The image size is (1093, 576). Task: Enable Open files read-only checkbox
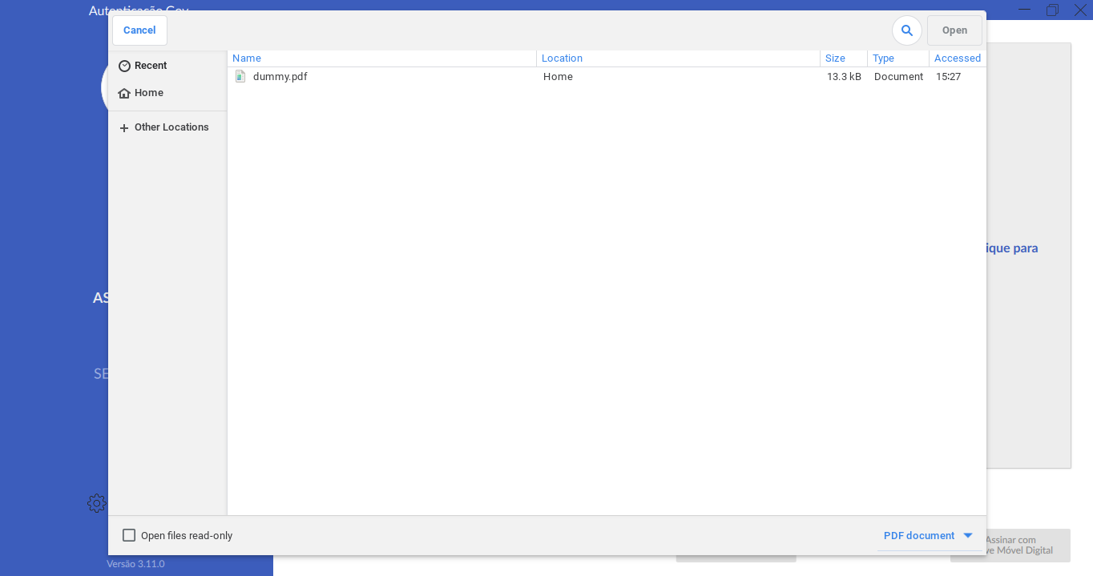[x=129, y=535]
